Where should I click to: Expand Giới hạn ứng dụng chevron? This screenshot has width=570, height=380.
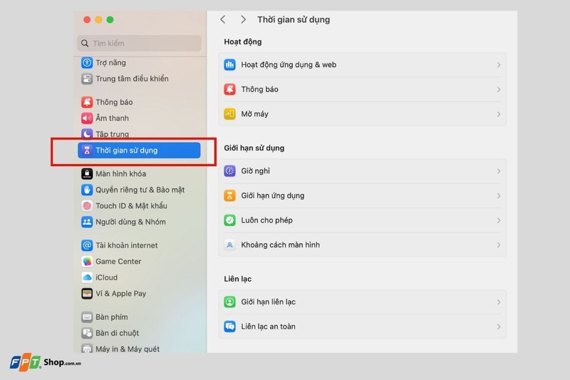point(498,196)
